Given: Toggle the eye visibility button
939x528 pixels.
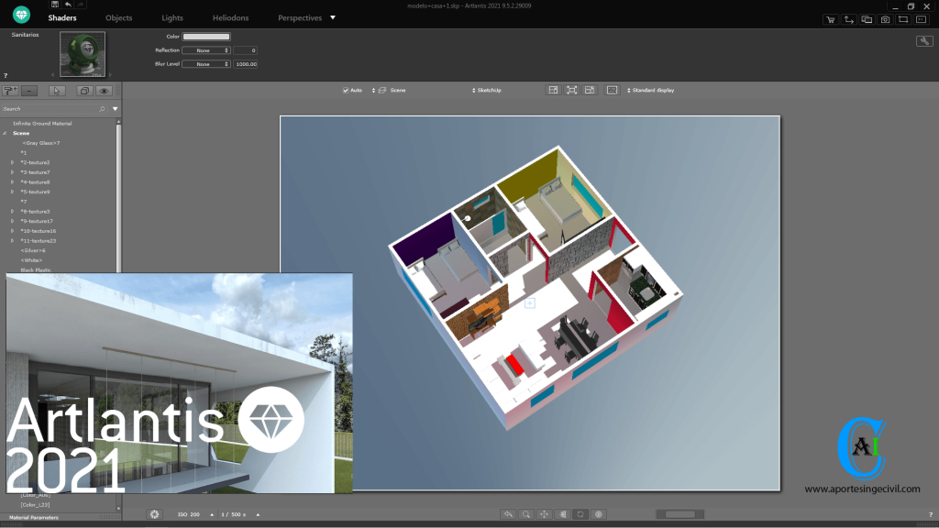Looking at the screenshot, I should pos(104,91).
